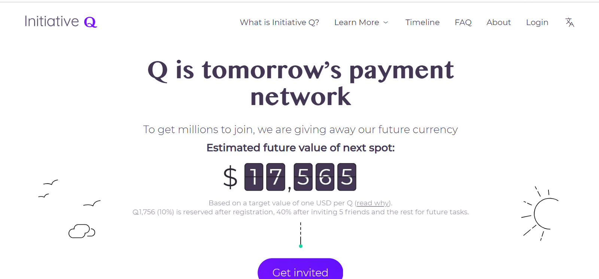Click the dollar sign before the counter
This screenshot has width=599, height=279.
[230, 177]
